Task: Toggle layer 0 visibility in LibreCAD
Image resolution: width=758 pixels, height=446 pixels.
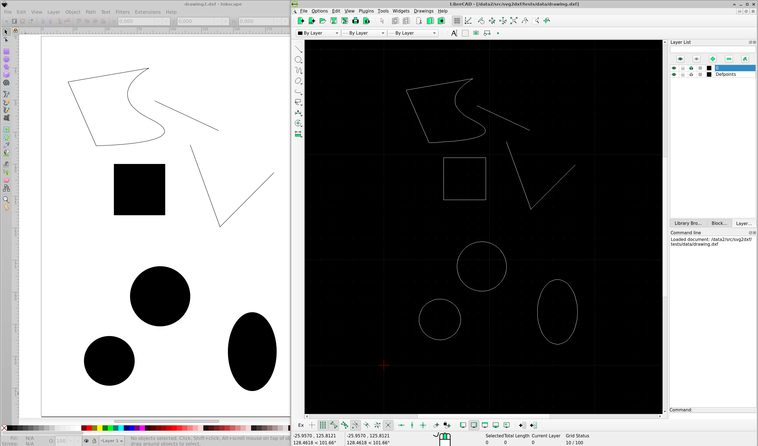Action: (x=674, y=67)
